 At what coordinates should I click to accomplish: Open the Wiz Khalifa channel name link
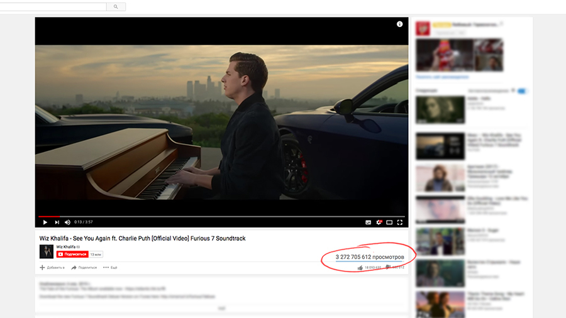click(x=65, y=247)
